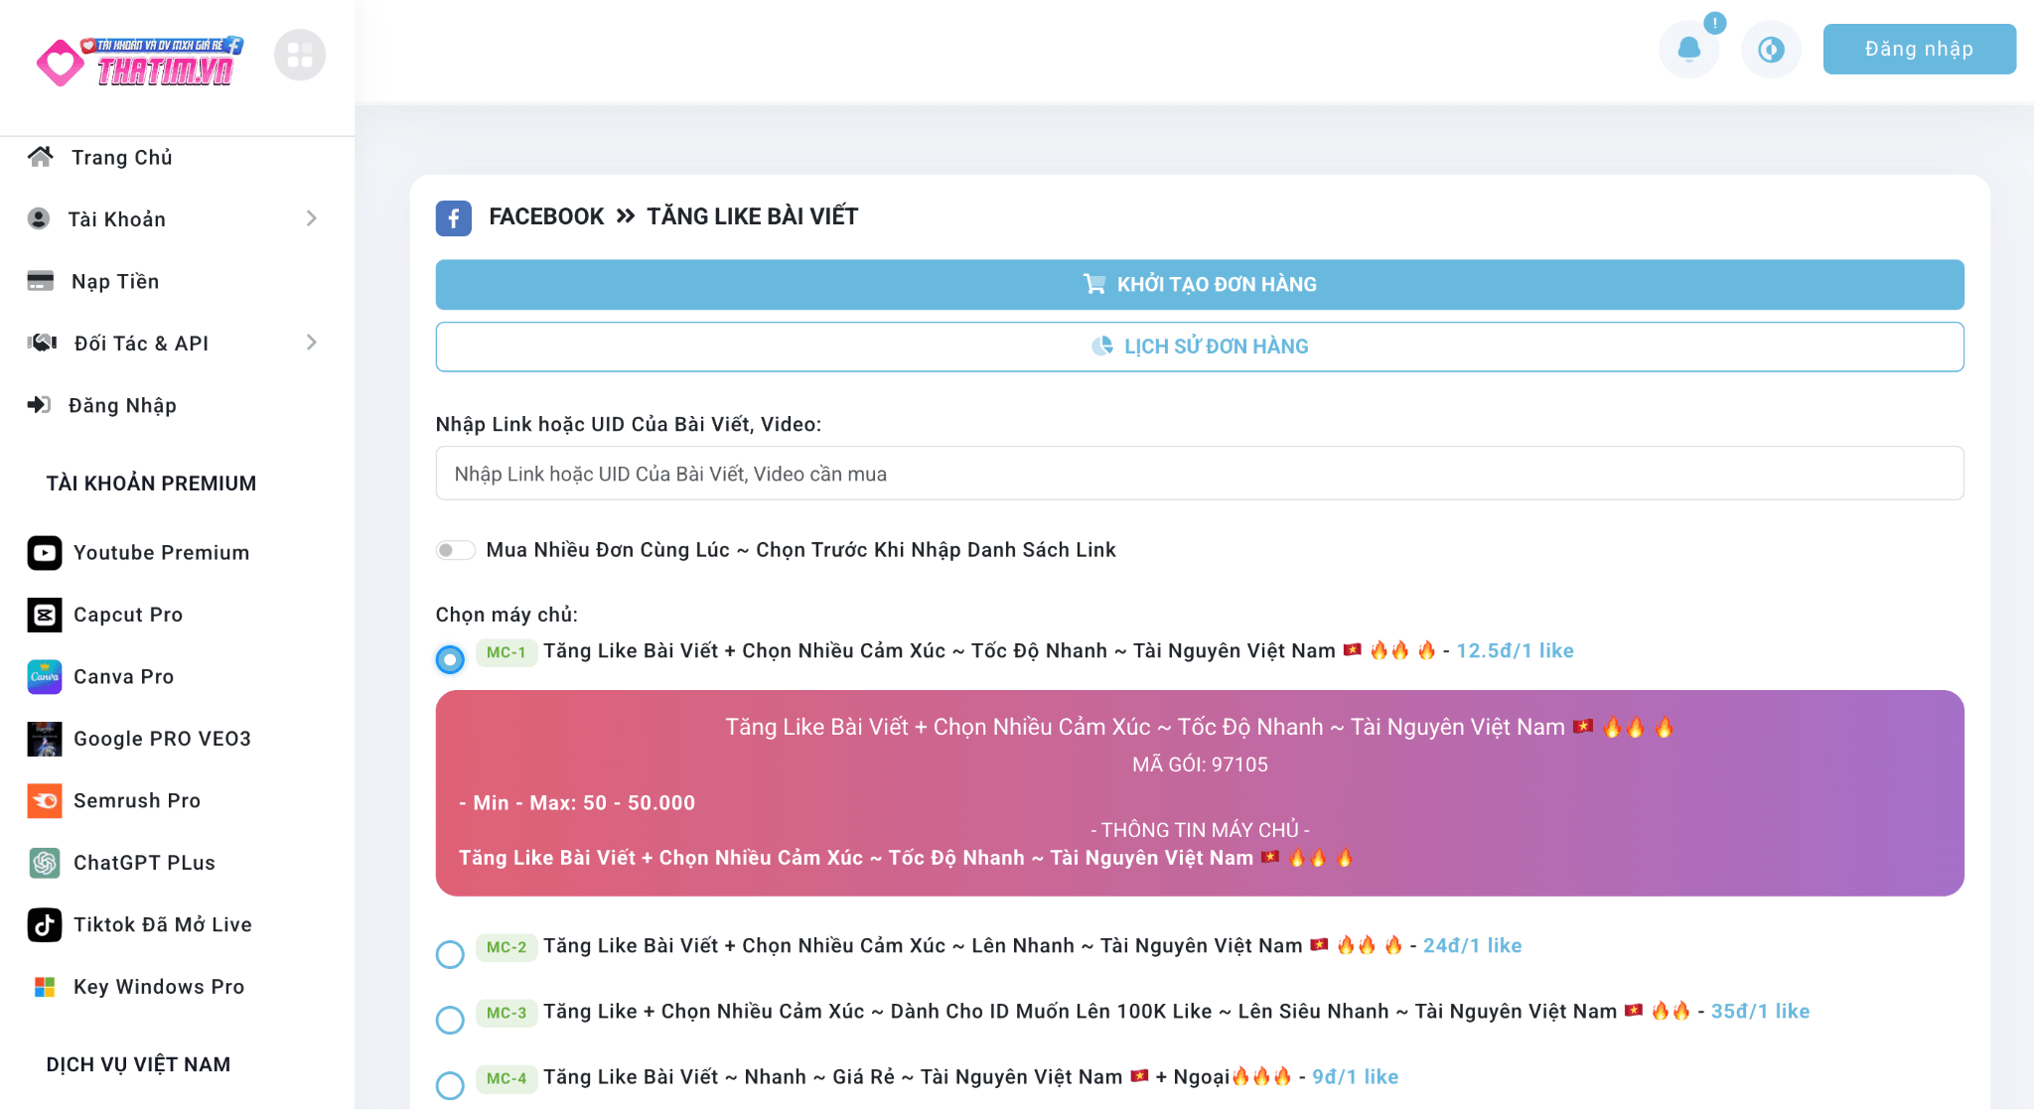Open the grid apps menu icon
2034x1109 pixels.
tap(300, 56)
